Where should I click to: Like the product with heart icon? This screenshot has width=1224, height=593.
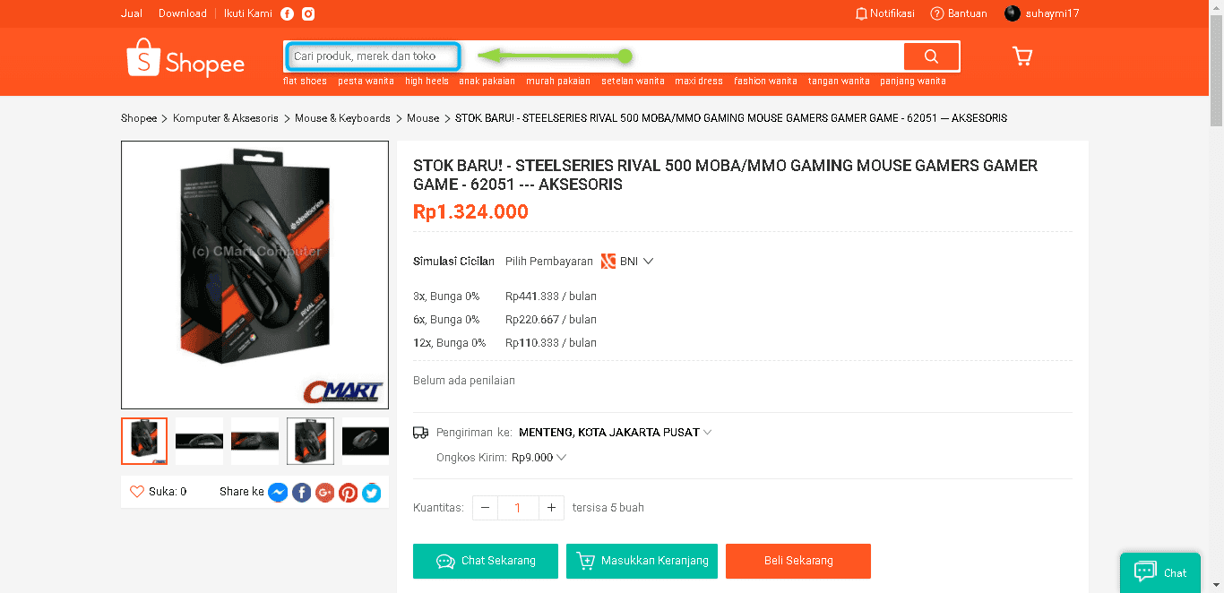point(137,491)
